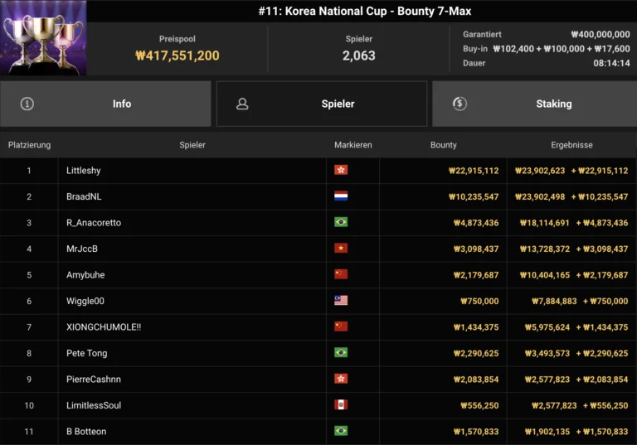Open the Staking tab
This screenshot has width=637, height=445.
tap(535, 104)
